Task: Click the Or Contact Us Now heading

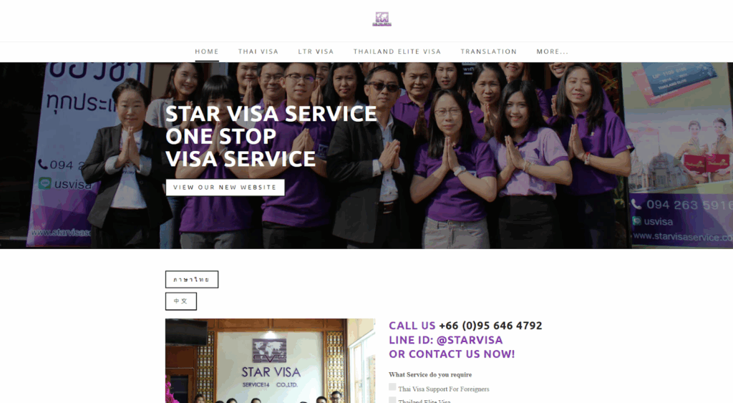Action: [x=452, y=354]
